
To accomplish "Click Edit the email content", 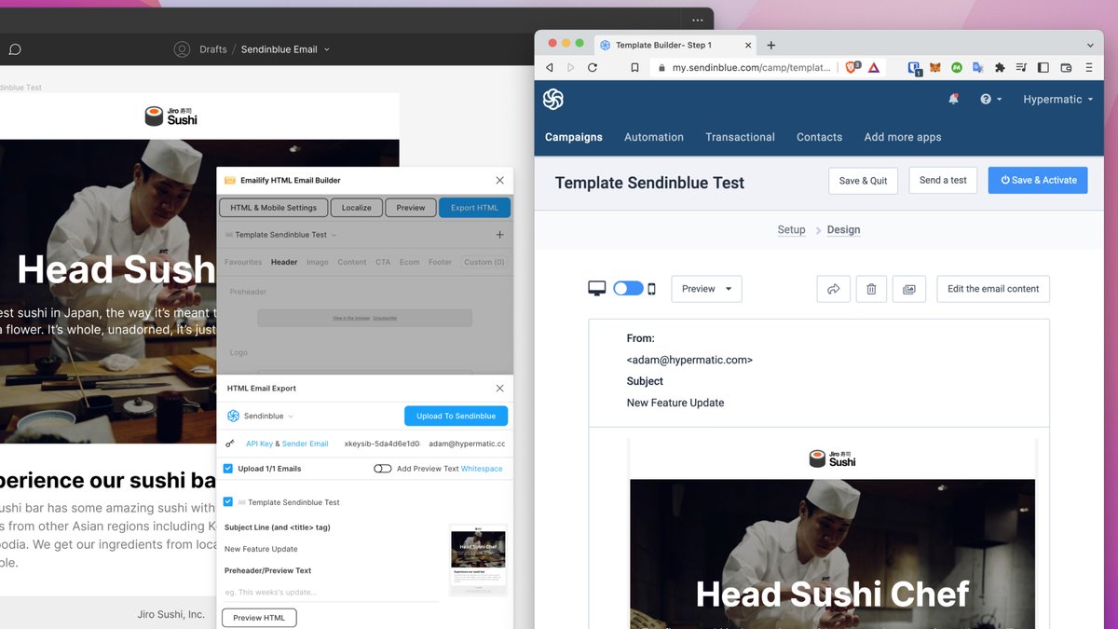I will click(993, 289).
